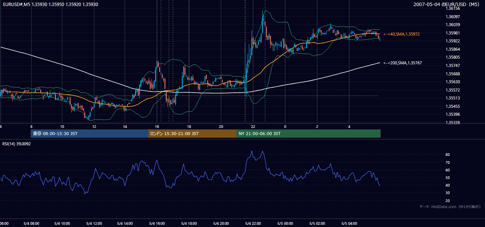485x227 pixels.
Task: Click the 5/5 04:00 bottom time label
Action: (x=349, y=224)
